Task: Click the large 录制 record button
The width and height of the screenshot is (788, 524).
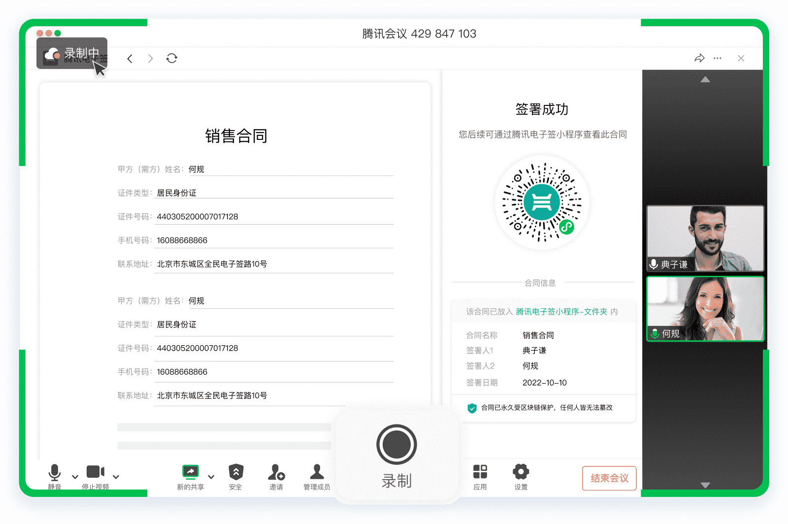Action: pyautogui.click(x=396, y=456)
